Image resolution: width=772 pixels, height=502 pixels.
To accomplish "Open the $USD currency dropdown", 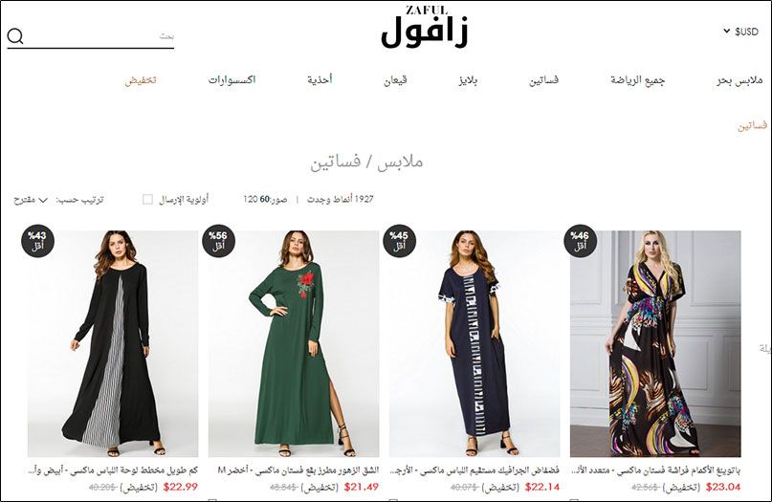I will 741,32.
